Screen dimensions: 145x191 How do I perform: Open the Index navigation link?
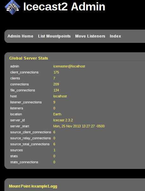click(115, 36)
